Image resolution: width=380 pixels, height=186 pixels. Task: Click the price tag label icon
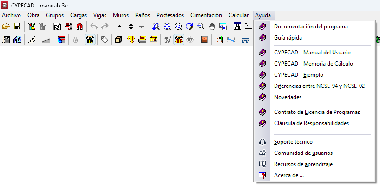[x=104, y=40]
